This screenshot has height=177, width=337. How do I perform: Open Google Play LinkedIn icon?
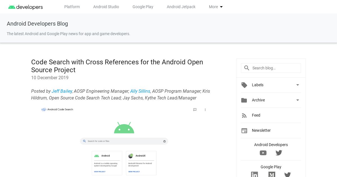(x=254, y=174)
